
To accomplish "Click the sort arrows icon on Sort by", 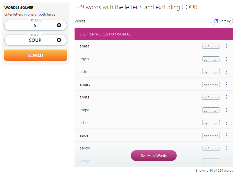I will click(x=216, y=21).
